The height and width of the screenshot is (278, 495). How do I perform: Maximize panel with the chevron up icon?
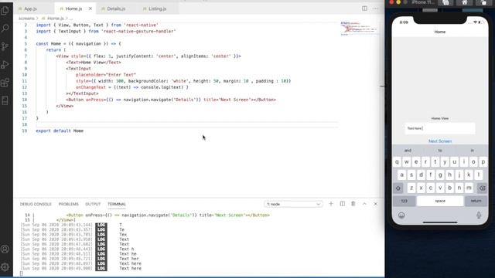[364, 204]
